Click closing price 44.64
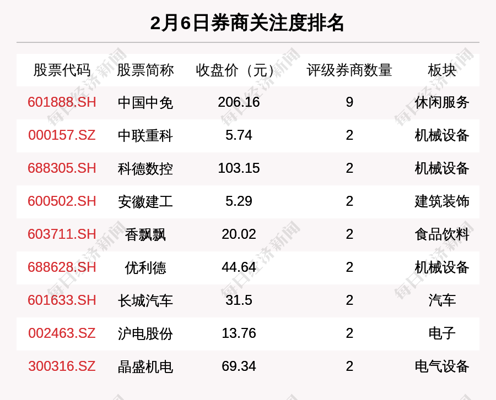Image resolution: width=496 pixels, height=400 pixels. (x=239, y=267)
